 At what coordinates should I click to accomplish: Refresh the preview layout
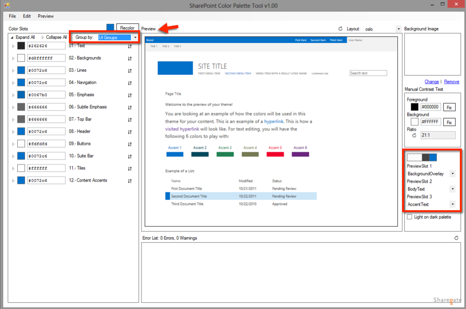pos(341,29)
